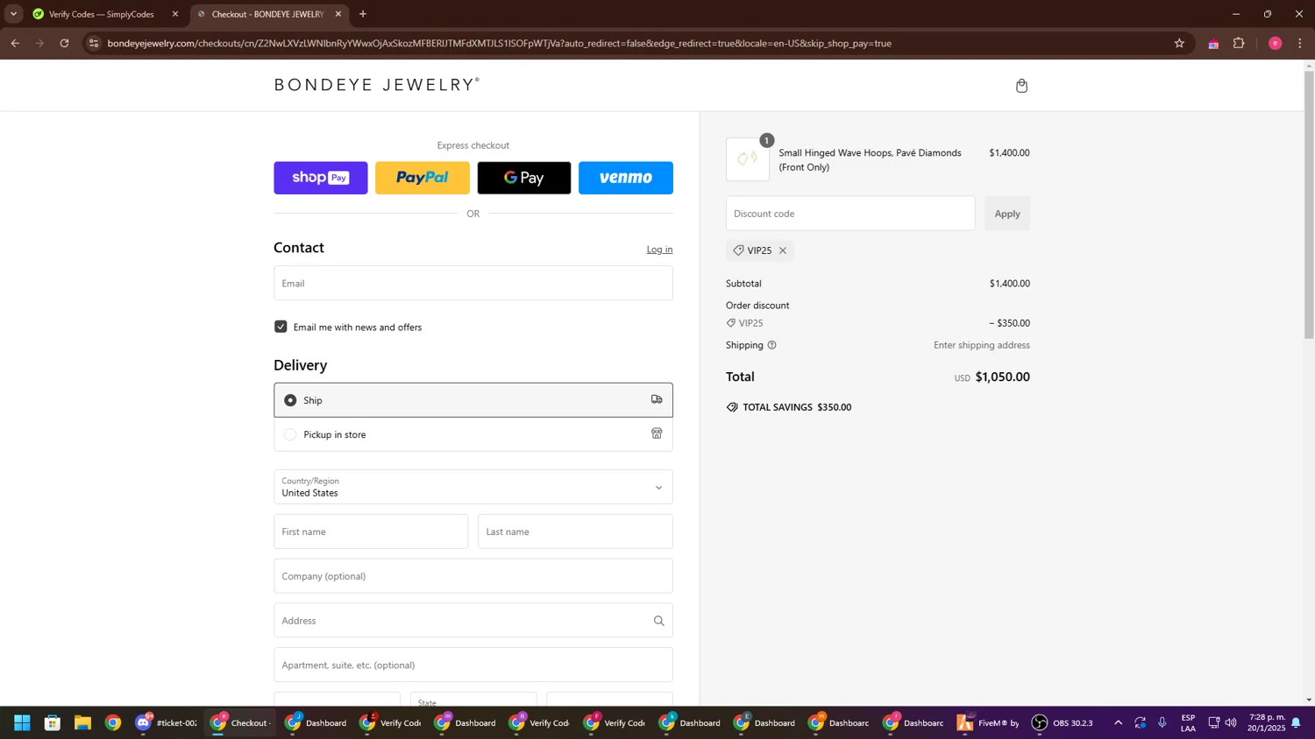This screenshot has height=739, width=1315.
Task: Focus the Email input field
Action: [473, 283]
